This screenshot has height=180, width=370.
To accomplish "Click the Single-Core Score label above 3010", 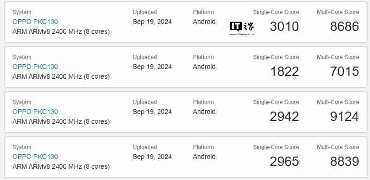I will tap(276, 12).
